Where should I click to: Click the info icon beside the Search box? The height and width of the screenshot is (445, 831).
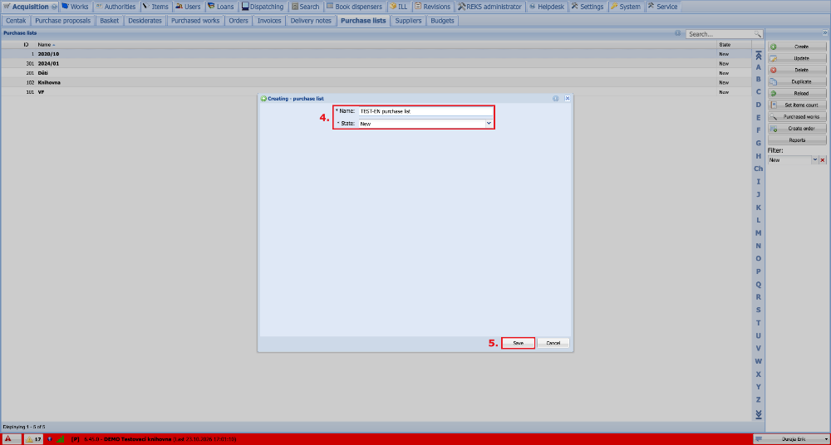678,33
